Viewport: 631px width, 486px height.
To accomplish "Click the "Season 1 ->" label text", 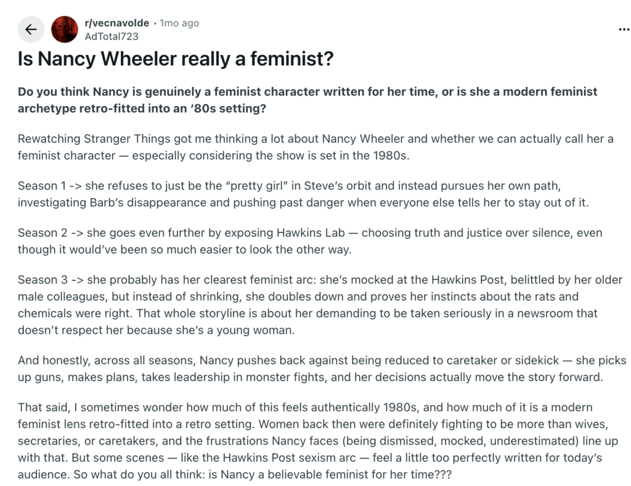I will 49,186.
